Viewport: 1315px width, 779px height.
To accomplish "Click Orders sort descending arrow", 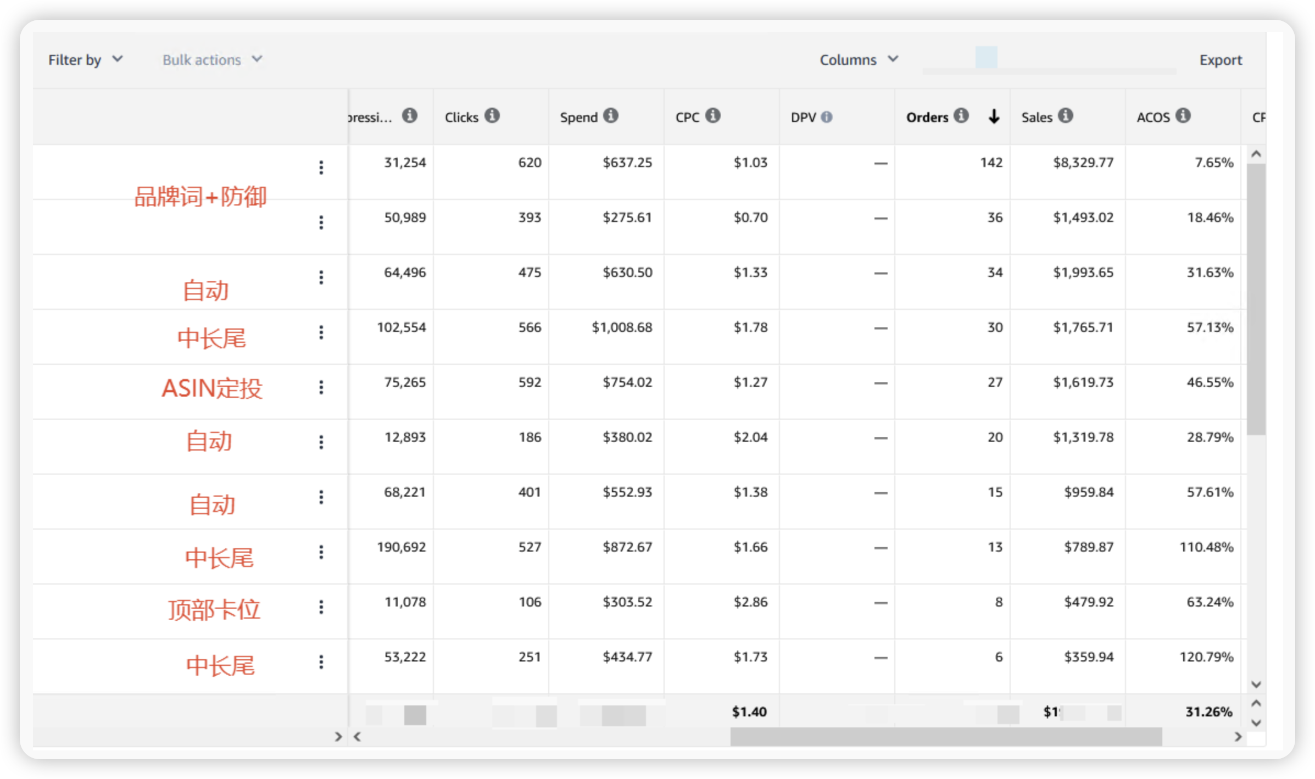I will [x=994, y=116].
